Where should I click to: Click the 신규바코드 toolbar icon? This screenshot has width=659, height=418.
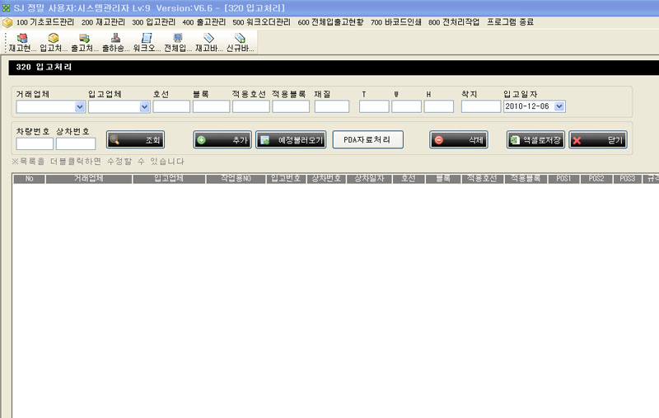pyautogui.click(x=240, y=43)
